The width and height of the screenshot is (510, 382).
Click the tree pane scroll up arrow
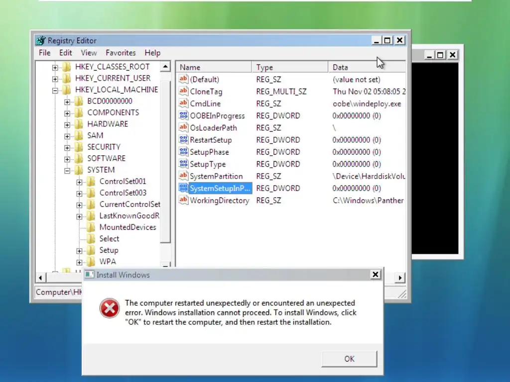pos(165,67)
